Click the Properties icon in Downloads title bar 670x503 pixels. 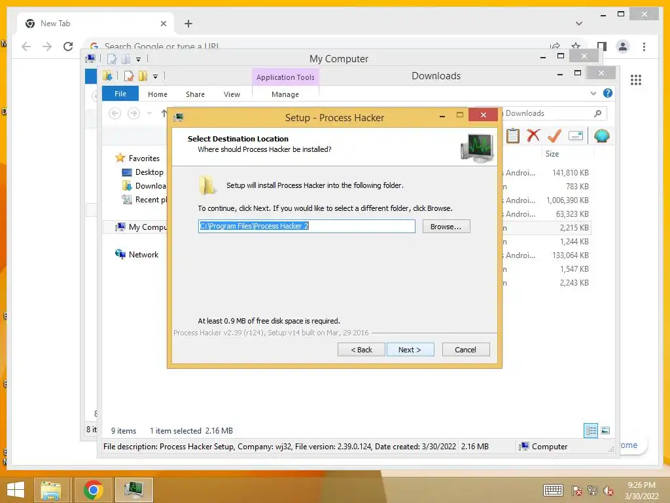(x=129, y=76)
